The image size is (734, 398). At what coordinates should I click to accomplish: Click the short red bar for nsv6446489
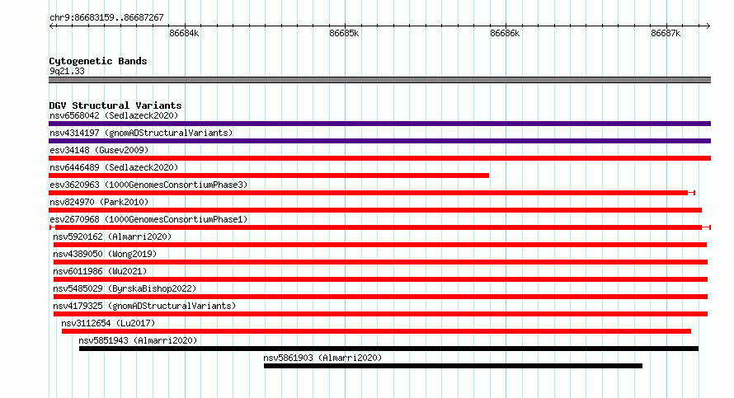(x=269, y=176)
